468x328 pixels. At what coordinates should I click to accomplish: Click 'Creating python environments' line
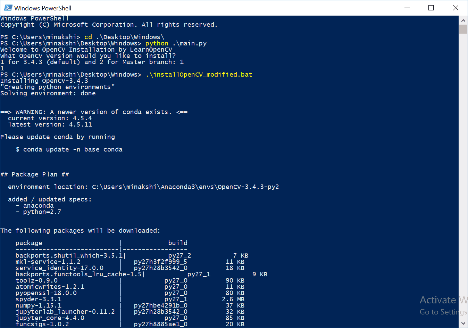click(58, 87)
